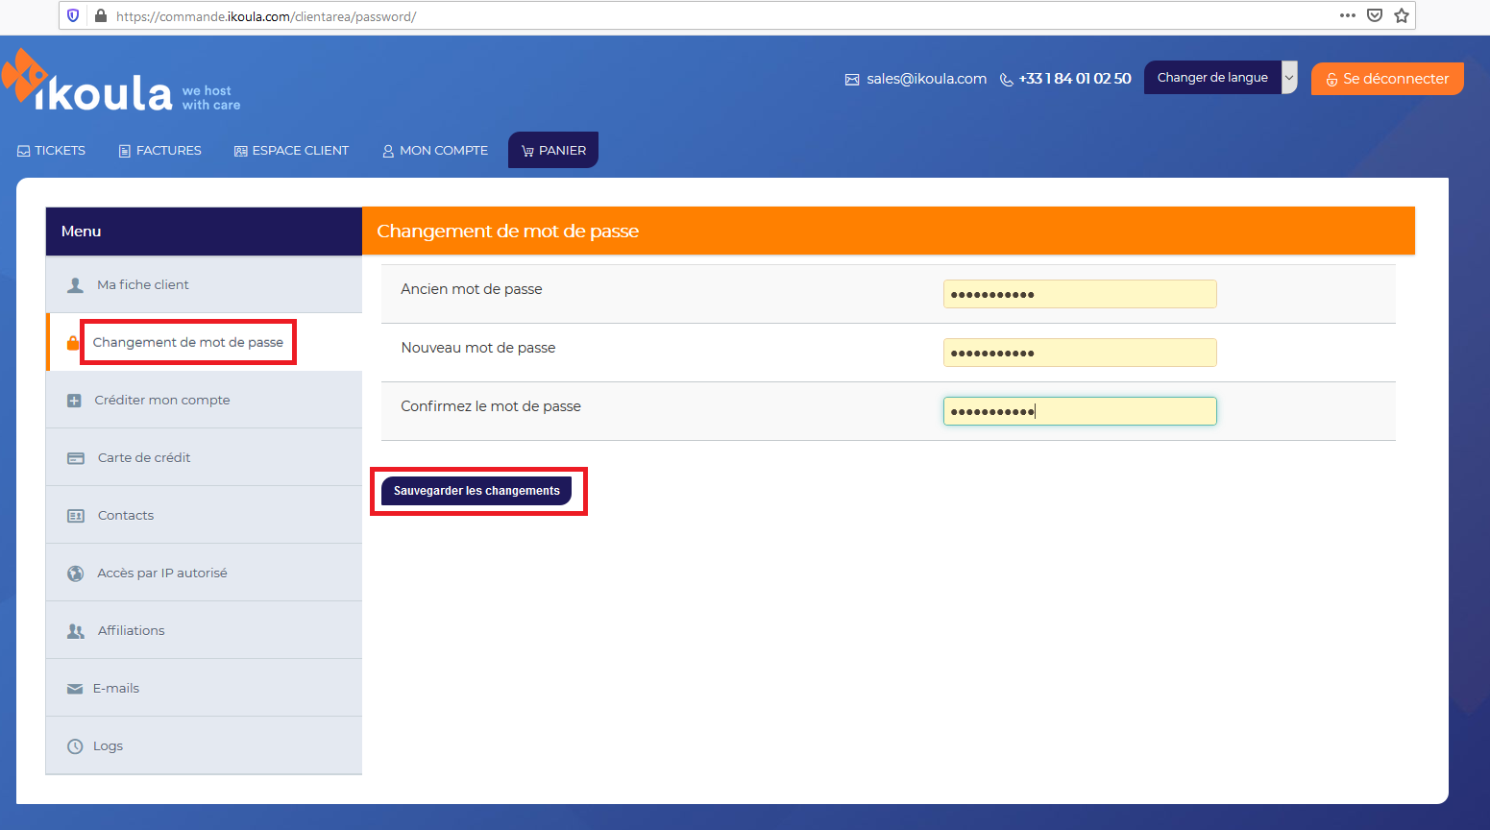Image resolution: width=1490 pixels, height=830 pixels.
Task: Click the padlock site security icon
Action: click(101, 15)
